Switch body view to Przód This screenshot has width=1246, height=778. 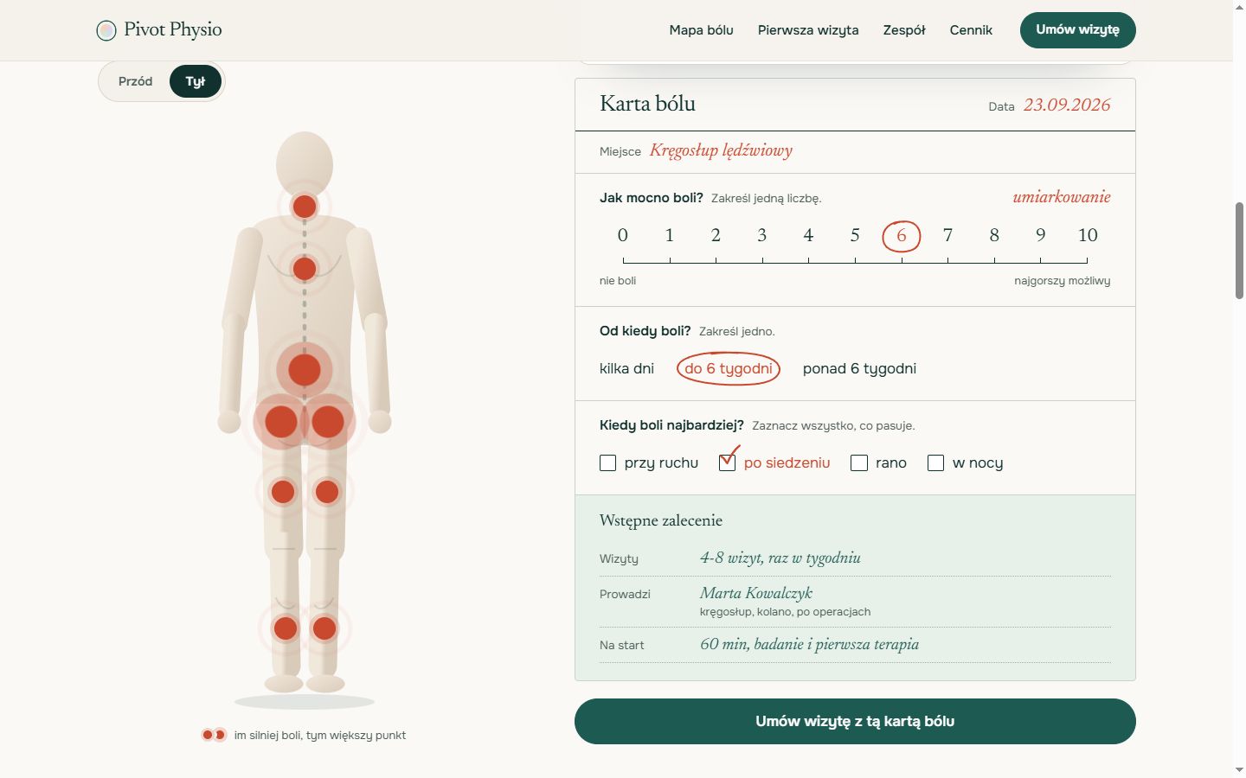[135, 81]
